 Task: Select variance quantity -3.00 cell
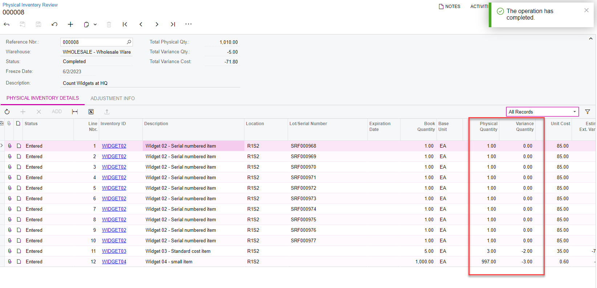click(517, 262)
